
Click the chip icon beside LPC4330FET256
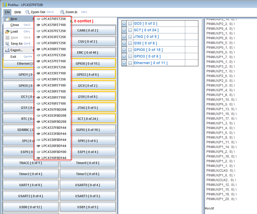(x=38, y=79)
